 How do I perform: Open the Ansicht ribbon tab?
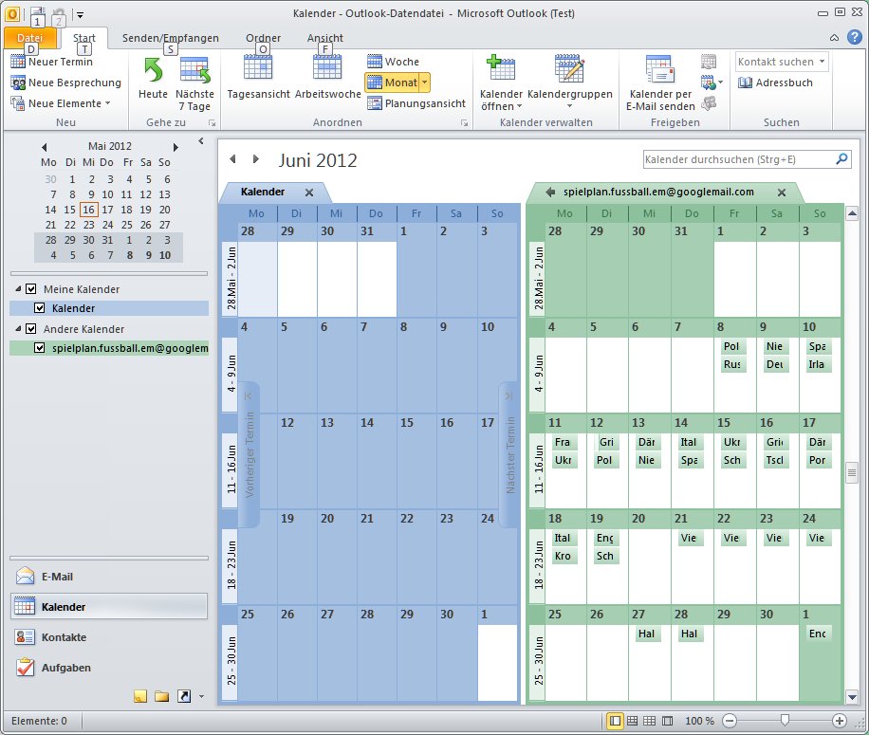pos(325,38)
